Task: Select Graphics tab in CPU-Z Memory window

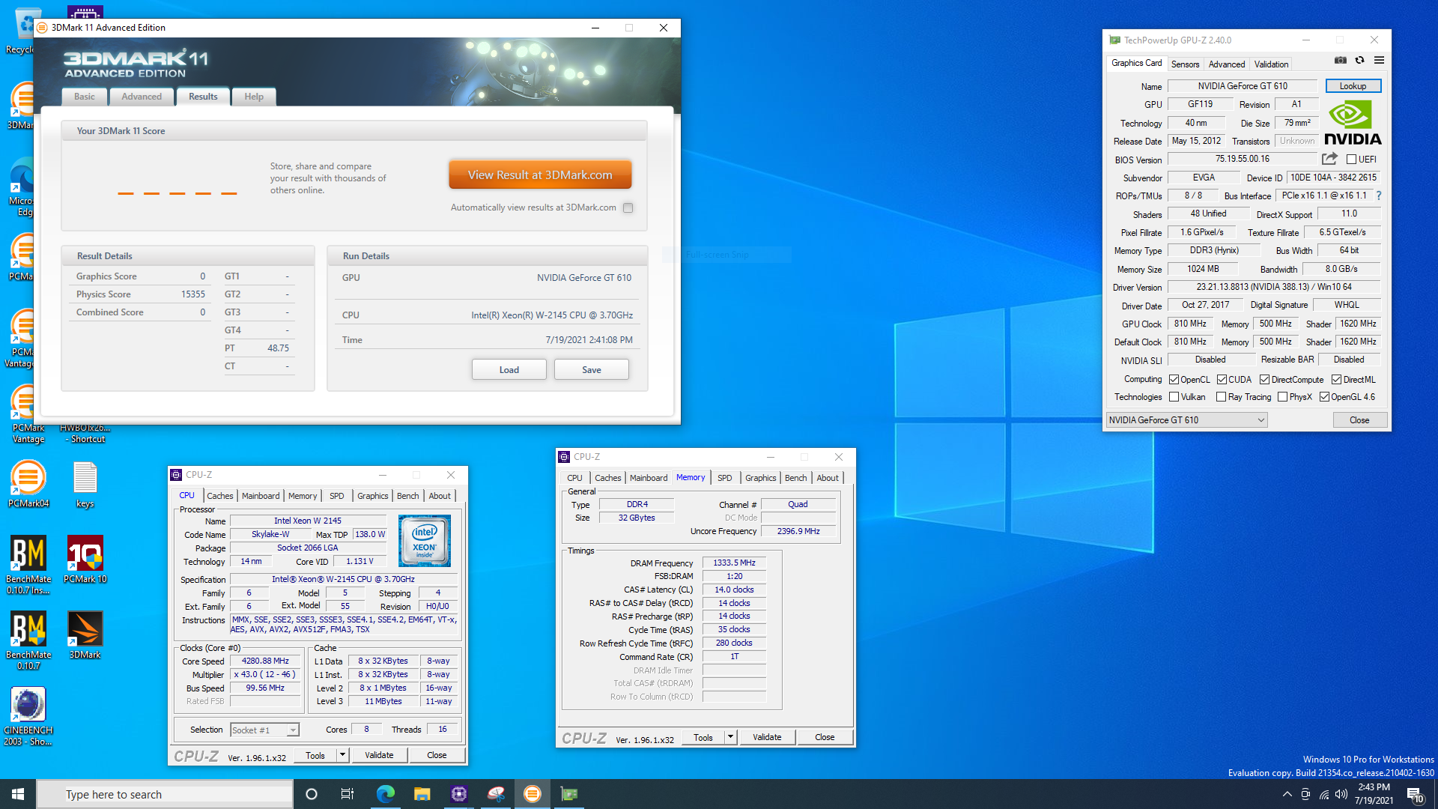Action: (x=760, y=478)
